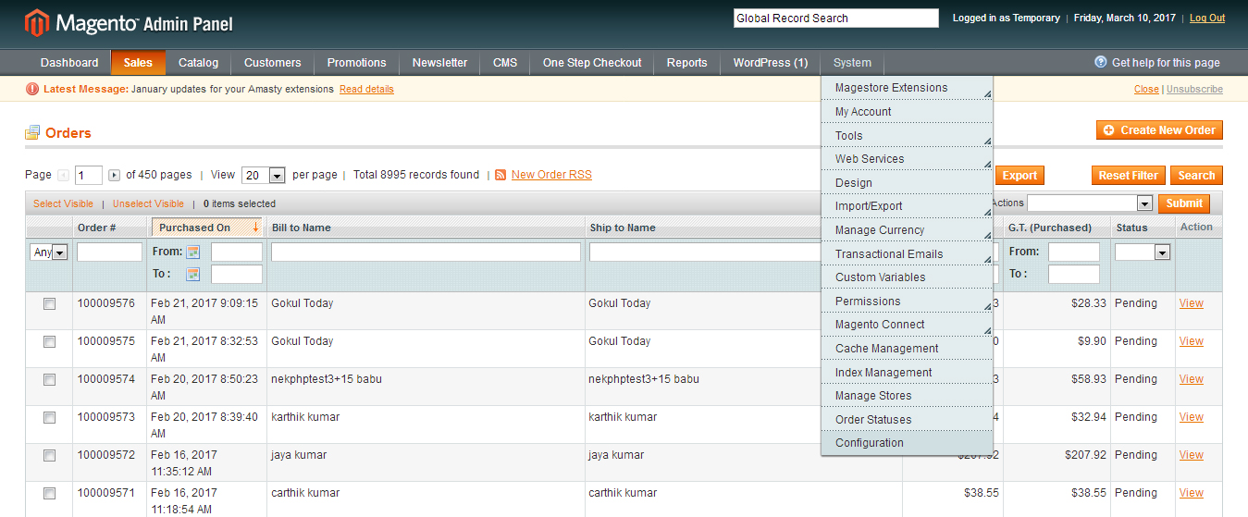
Task: Open the Dashboard menu
Action: coord(69,62)
